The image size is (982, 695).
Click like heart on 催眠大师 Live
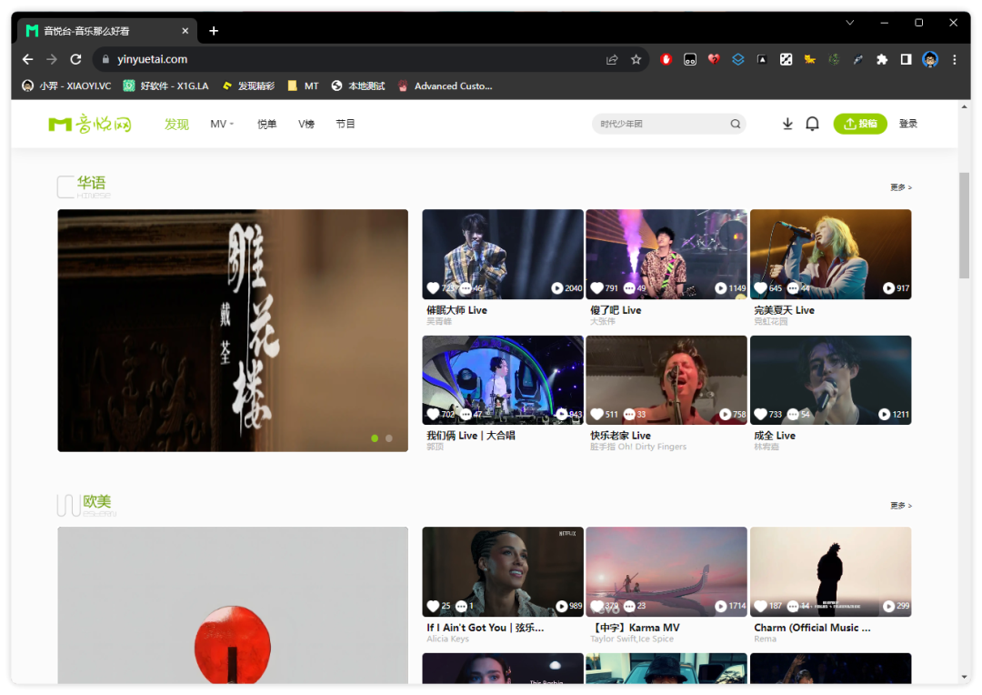(433, 288)
